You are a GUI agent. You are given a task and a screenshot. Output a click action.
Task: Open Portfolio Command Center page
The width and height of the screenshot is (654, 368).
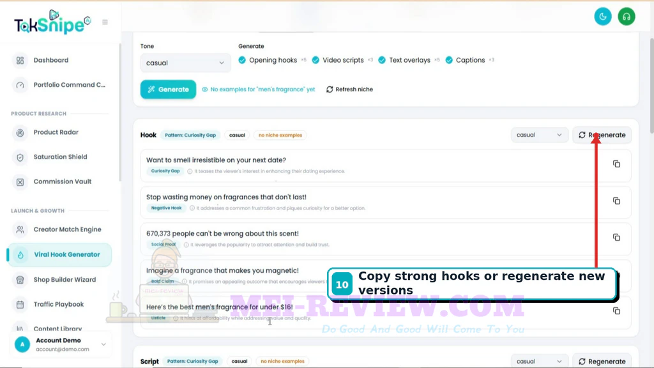pyautogui.click(x=70, y=85)
